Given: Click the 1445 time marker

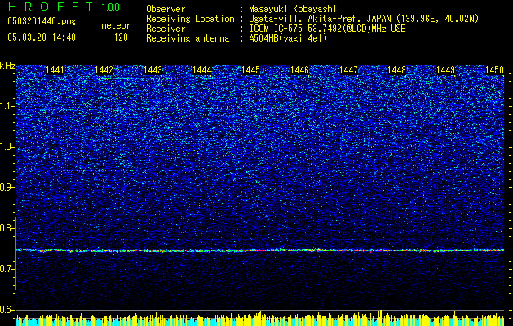Looking at the screenshot, I should pyautogui.click(x=250, y=70).
